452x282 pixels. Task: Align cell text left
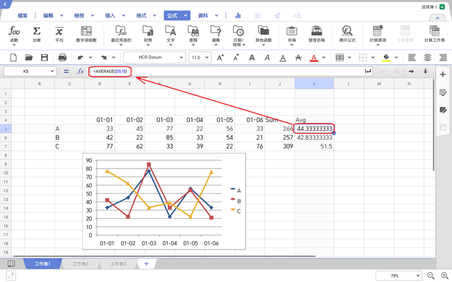pyautogui.click(x=412, y=58)
